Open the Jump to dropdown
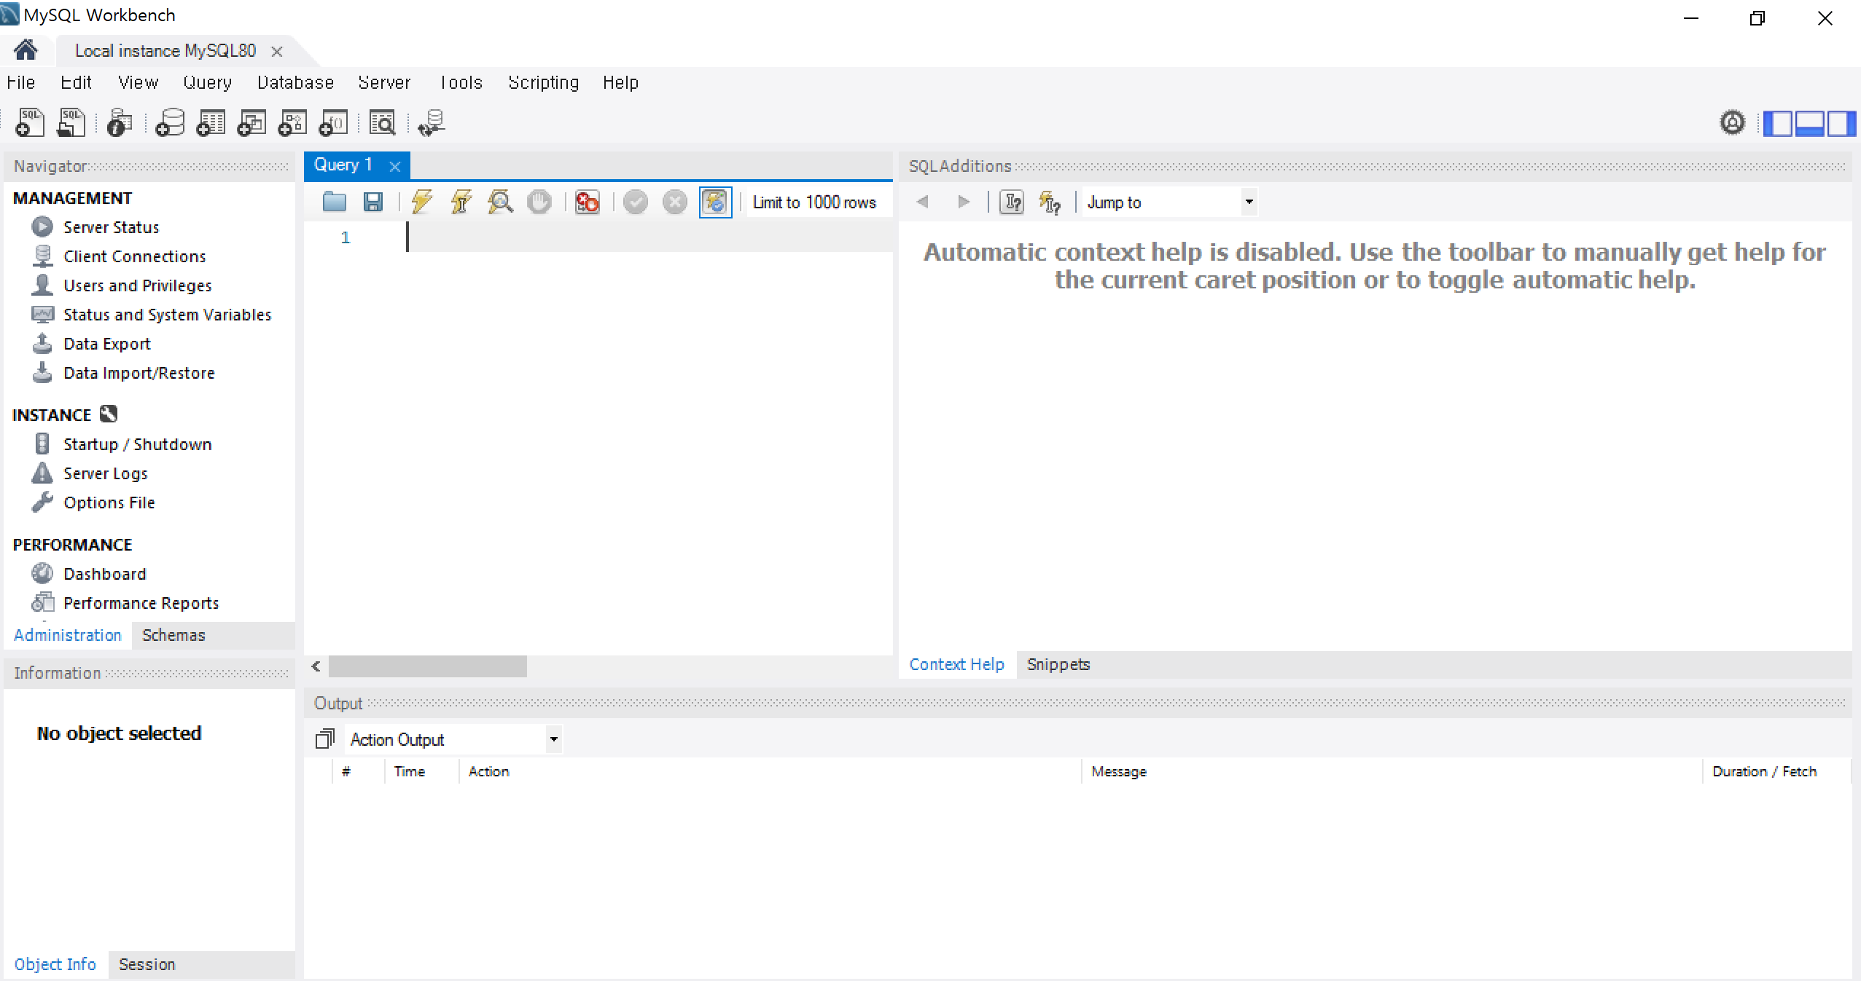The image size is (1861, 981). click(x=1170, y=202)
